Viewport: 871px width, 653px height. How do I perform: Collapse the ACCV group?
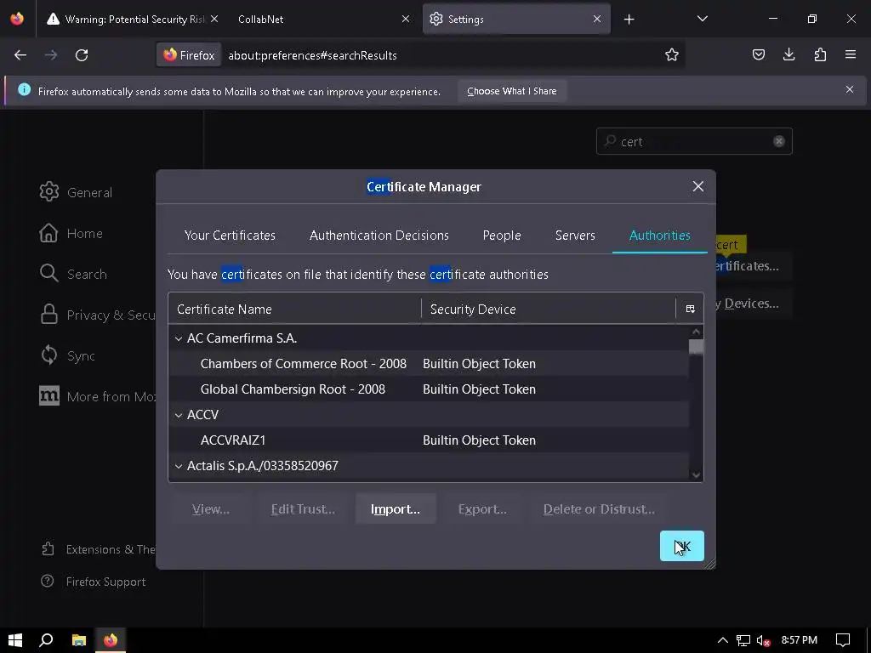click(x=179, y=415)
